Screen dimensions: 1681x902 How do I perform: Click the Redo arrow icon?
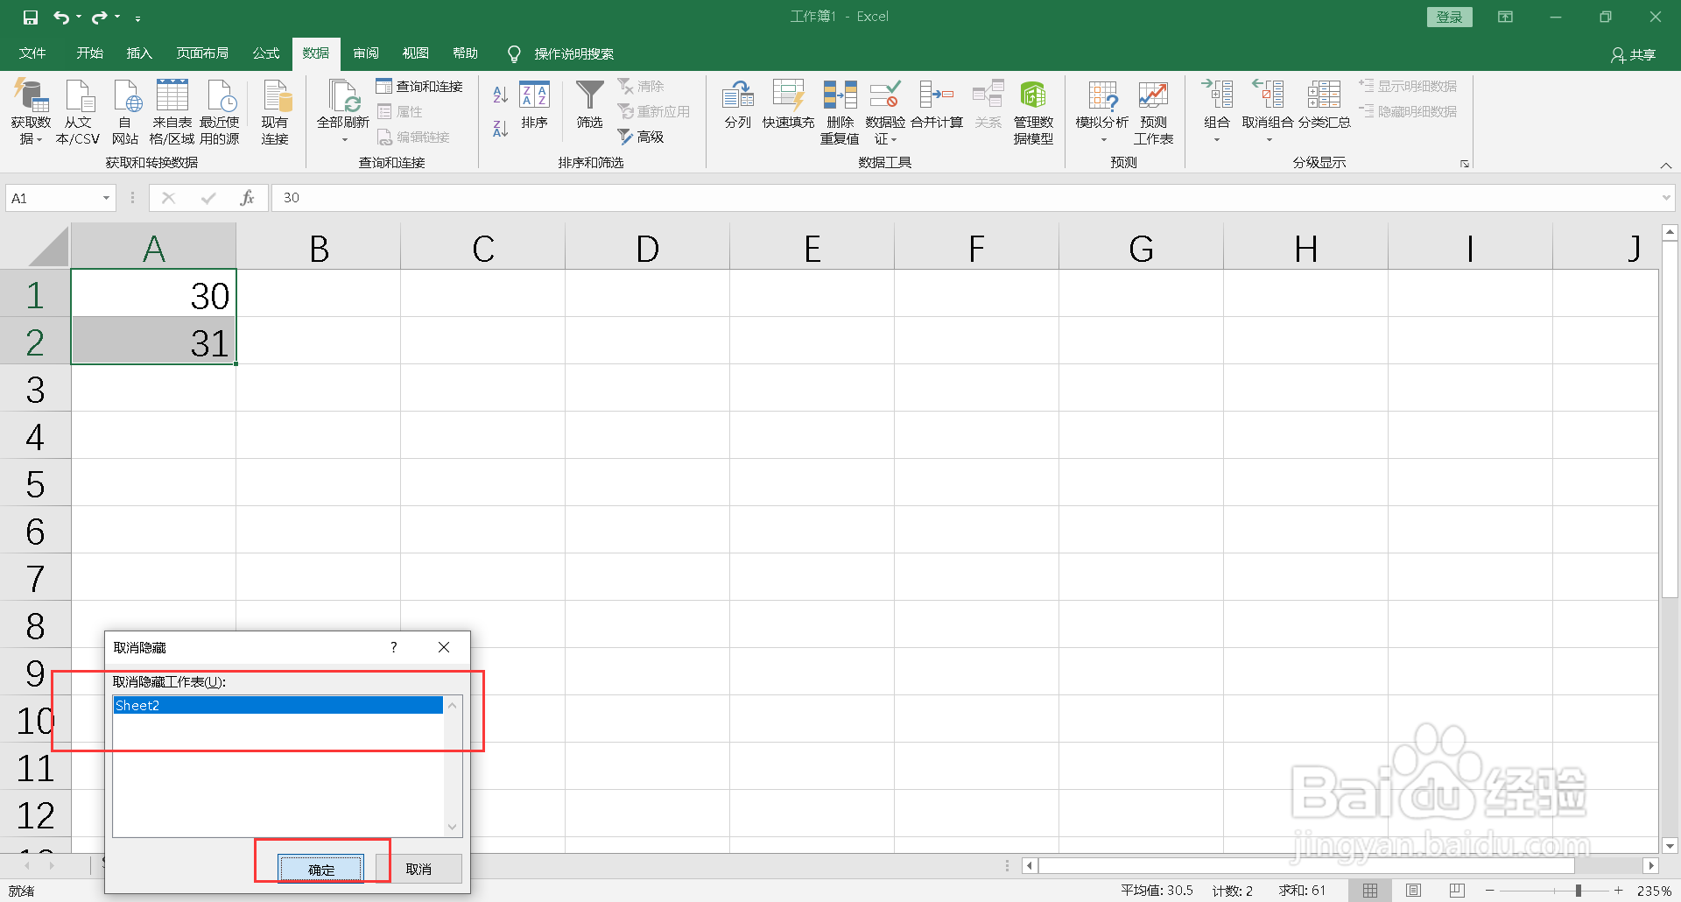coord(99,17)
